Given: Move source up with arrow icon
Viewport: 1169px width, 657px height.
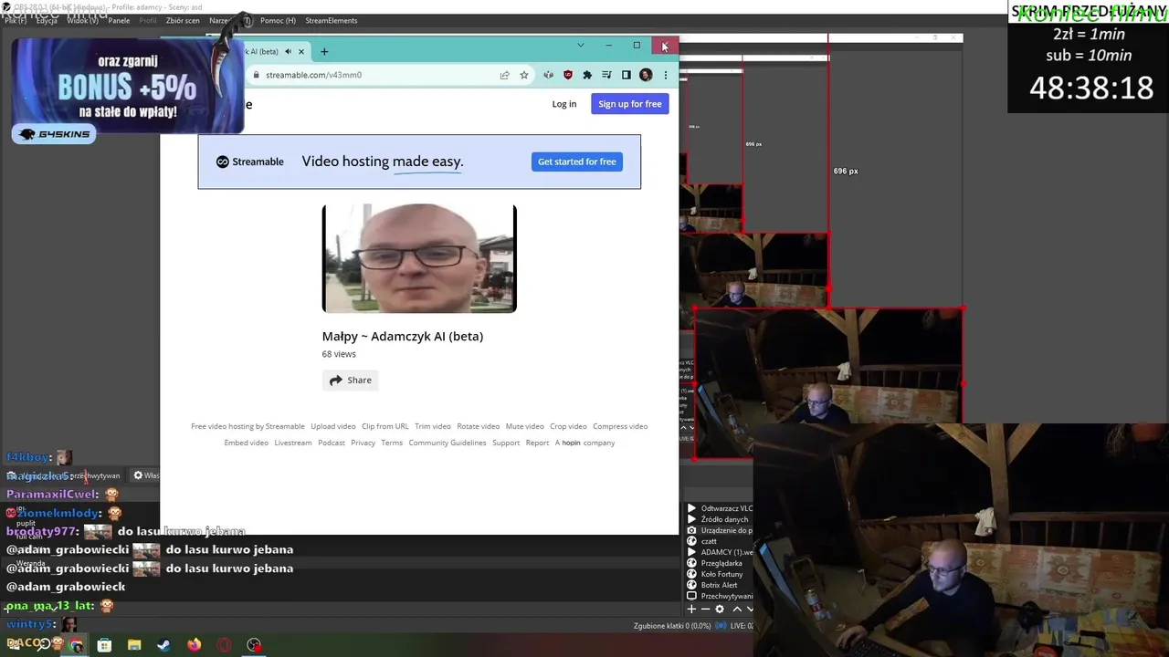Looking at the screenshot, I should pyautogui.click(x=737, y=609).
